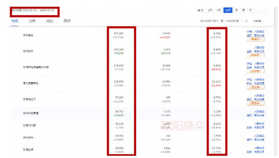Click the previous period arrow icon
Viewport: 279px width, 158px height.
click(x=258, y=10)
